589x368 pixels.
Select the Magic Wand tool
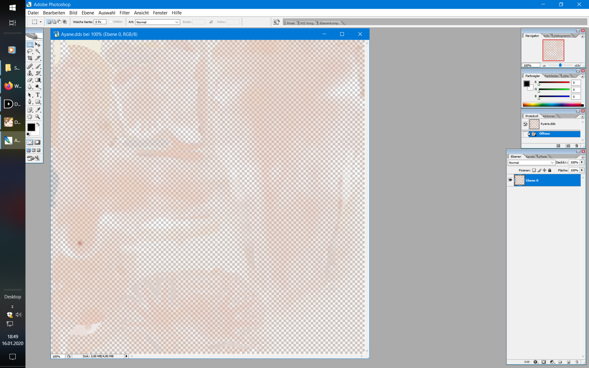[x=38, y=51]
